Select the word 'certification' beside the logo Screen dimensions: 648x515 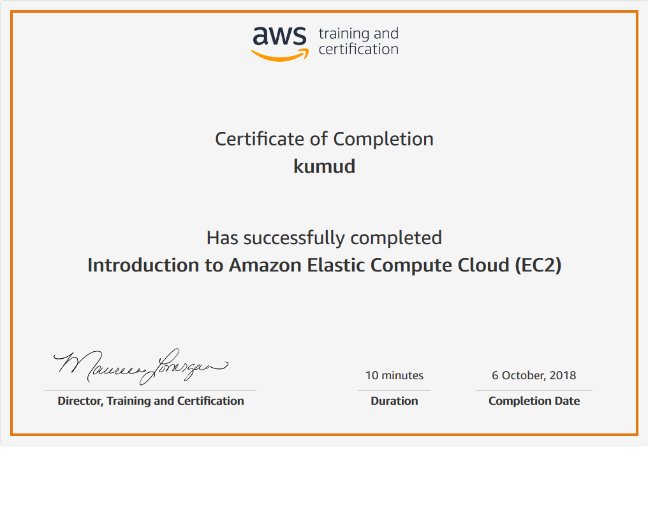(x=358, y=50)
